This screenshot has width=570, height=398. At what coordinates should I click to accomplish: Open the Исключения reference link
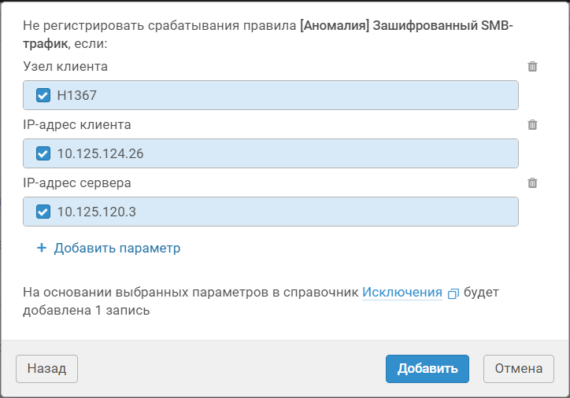pyautogui.click(x=402, y=293)
